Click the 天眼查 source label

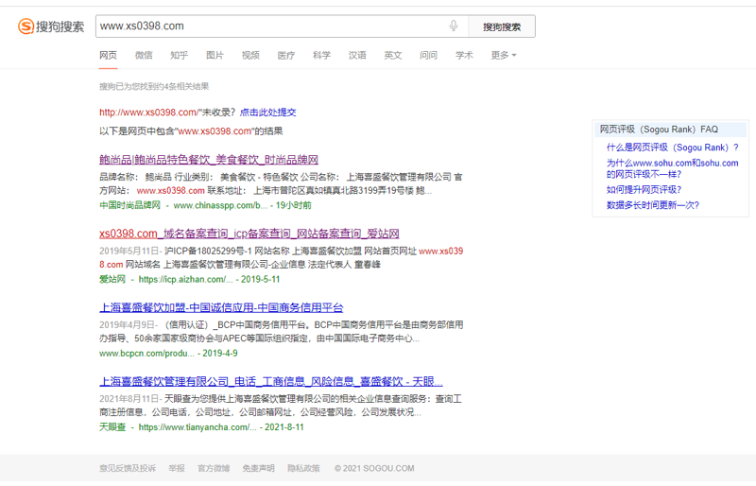tap(112, 427)
